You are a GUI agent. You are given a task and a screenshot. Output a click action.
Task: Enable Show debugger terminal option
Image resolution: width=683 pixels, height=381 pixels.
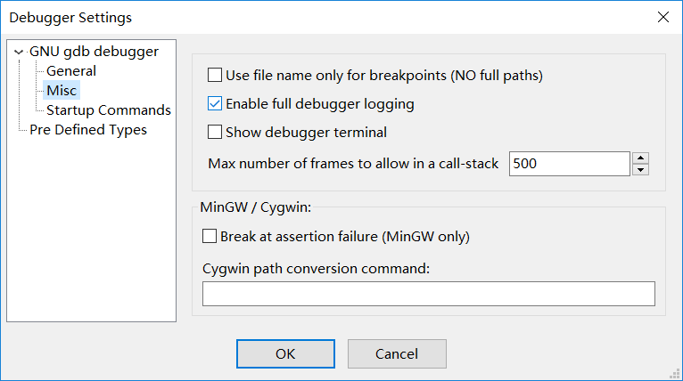coord(215,133)
